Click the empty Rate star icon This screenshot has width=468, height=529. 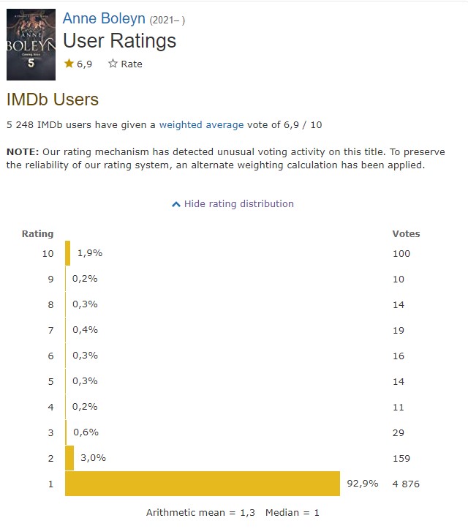click(113, 64)
